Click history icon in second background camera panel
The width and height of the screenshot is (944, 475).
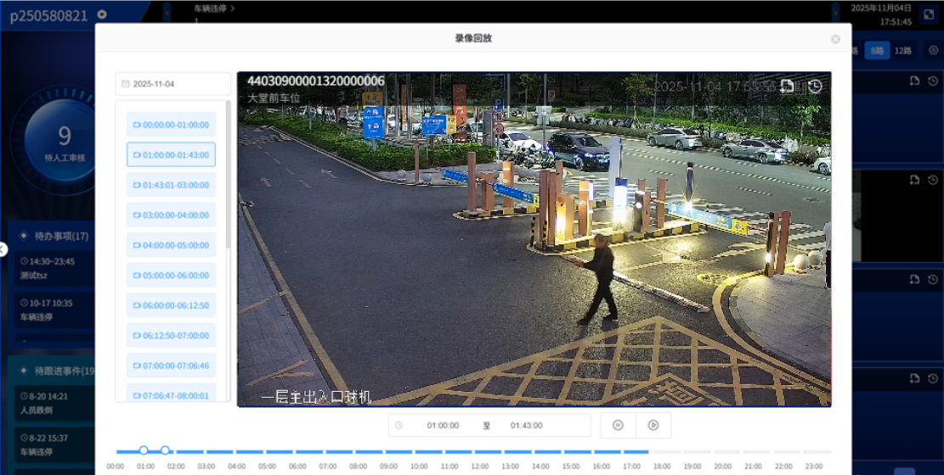(x=933, y=180)
